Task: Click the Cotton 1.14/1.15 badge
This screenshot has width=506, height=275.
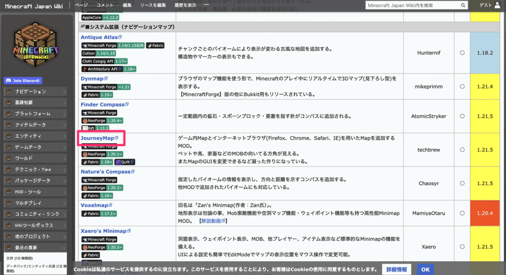Action: click(98, 53)
